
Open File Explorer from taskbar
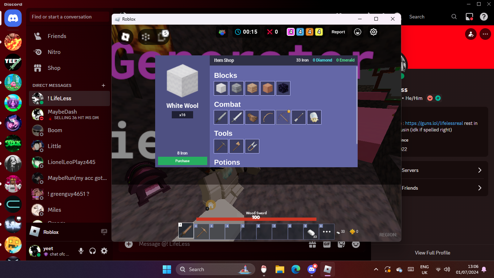click(280, 269)
